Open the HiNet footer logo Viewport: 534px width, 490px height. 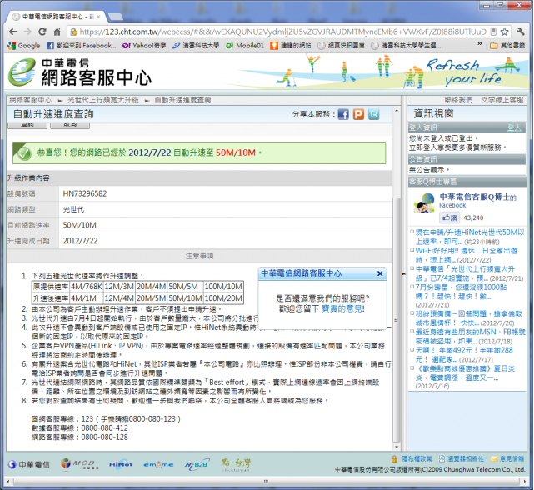coord(121,464)
